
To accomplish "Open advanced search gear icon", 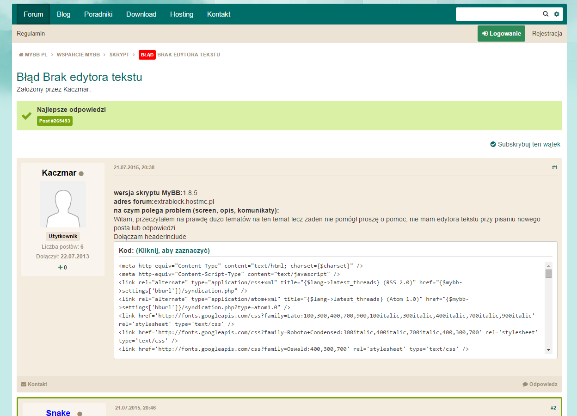I will coord(557,14).
